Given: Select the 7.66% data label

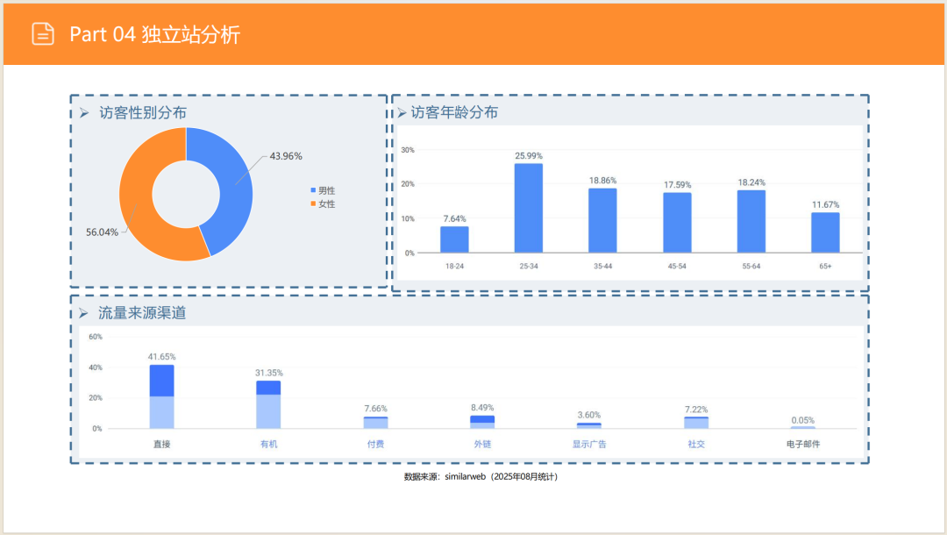Looking at the screenshot, I should click(x=375, y=409).
